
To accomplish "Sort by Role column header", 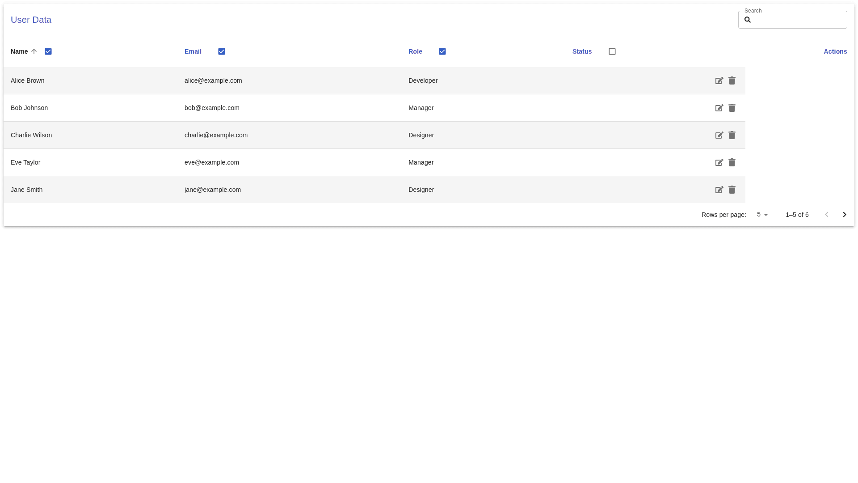I will (x=415, y=51).
